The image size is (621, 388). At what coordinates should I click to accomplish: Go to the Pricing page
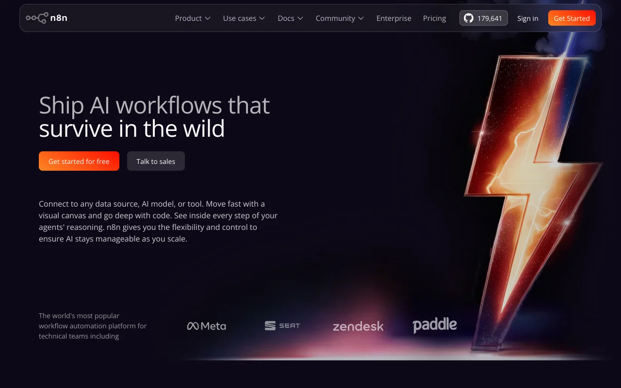[x=434, y=18]
